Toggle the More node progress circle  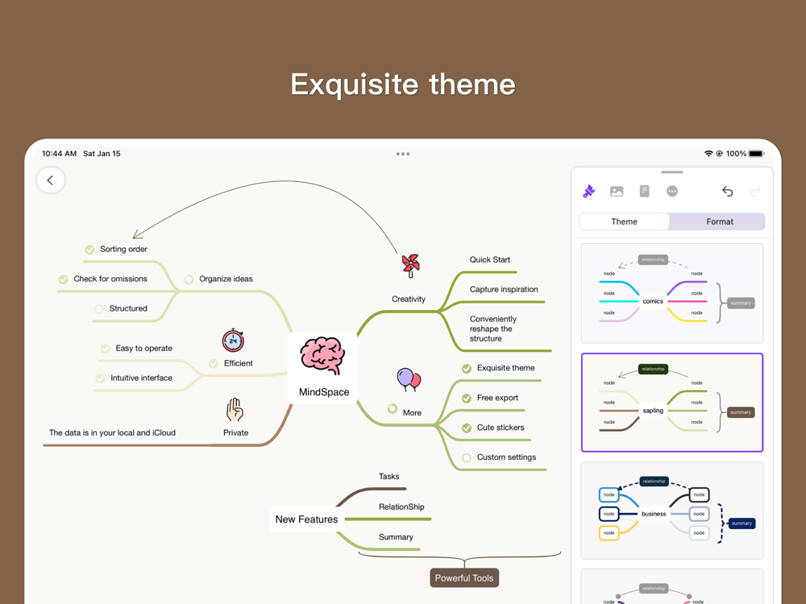pos(393,409)
